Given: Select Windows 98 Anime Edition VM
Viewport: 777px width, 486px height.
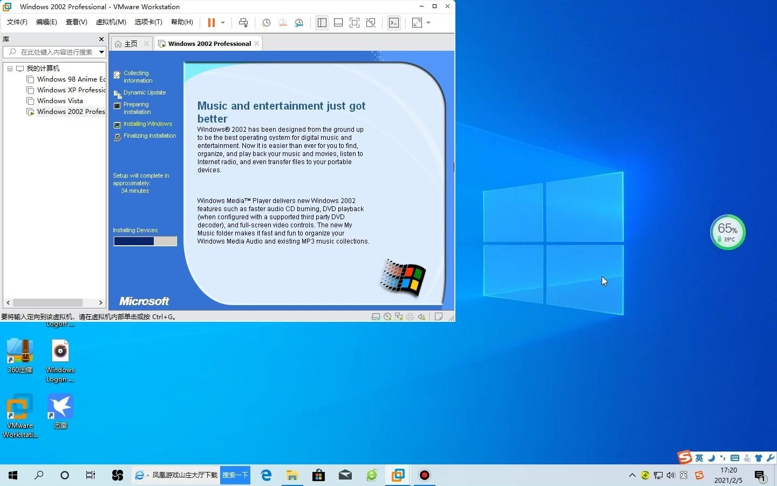Looking at the screenshot, I should (71, 79).
